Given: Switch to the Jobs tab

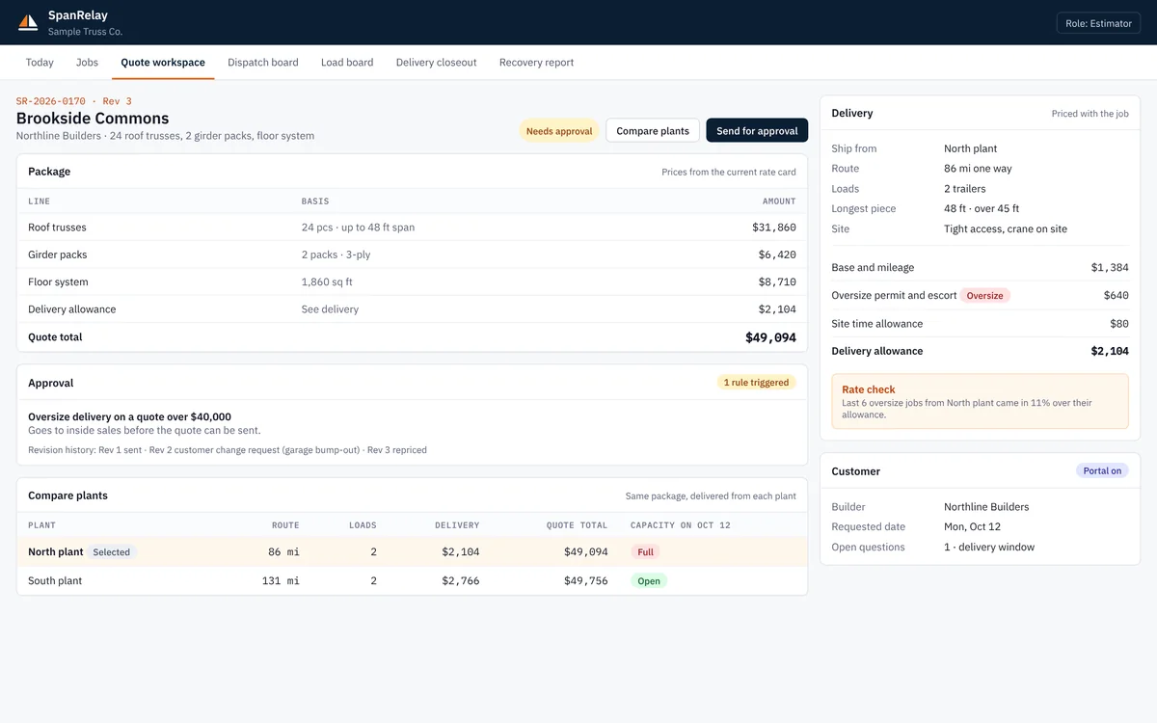Looking at the screenshot, I should pyautogui.click(x=87, y=63).
